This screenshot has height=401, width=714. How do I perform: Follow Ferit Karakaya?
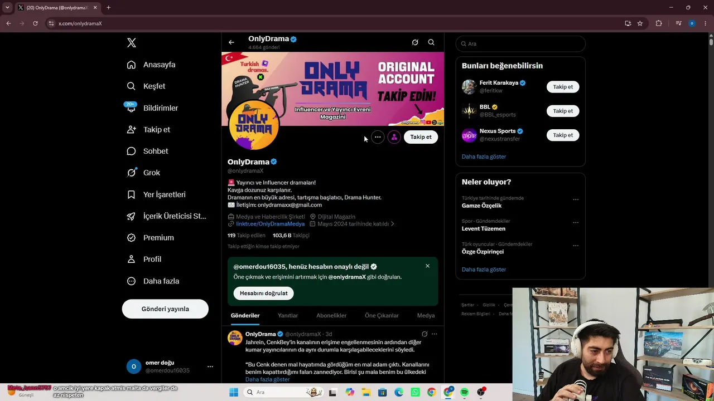point(563,87)
